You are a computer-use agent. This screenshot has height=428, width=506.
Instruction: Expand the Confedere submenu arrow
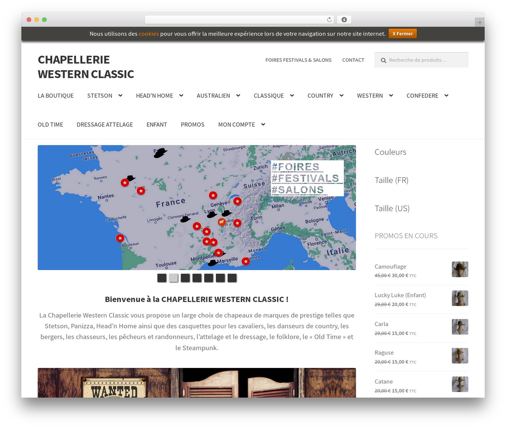[x=446, y=96]
